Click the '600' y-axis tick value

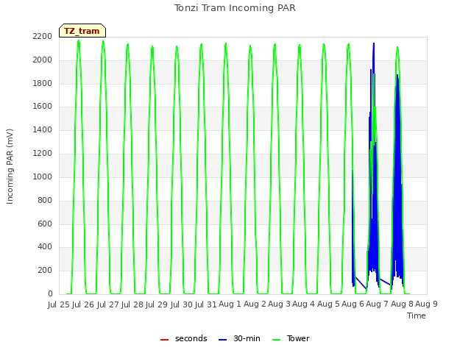[x=45, y=224]
